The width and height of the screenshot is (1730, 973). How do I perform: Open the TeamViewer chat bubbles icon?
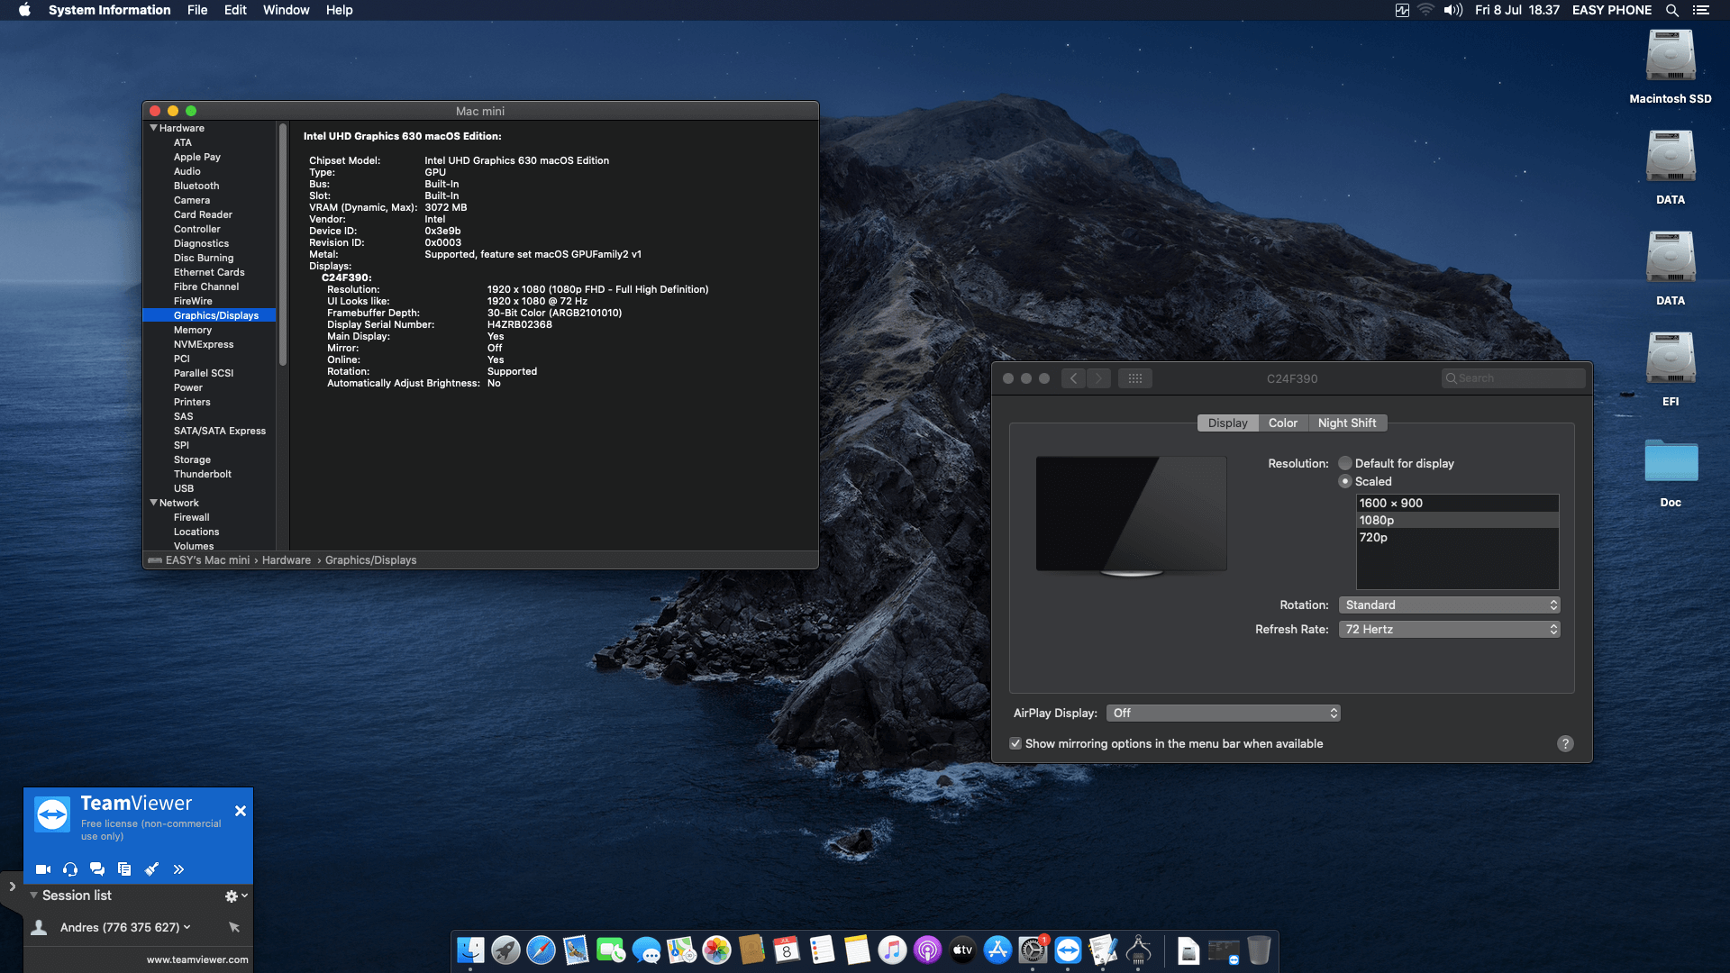[x=97, y=869]
